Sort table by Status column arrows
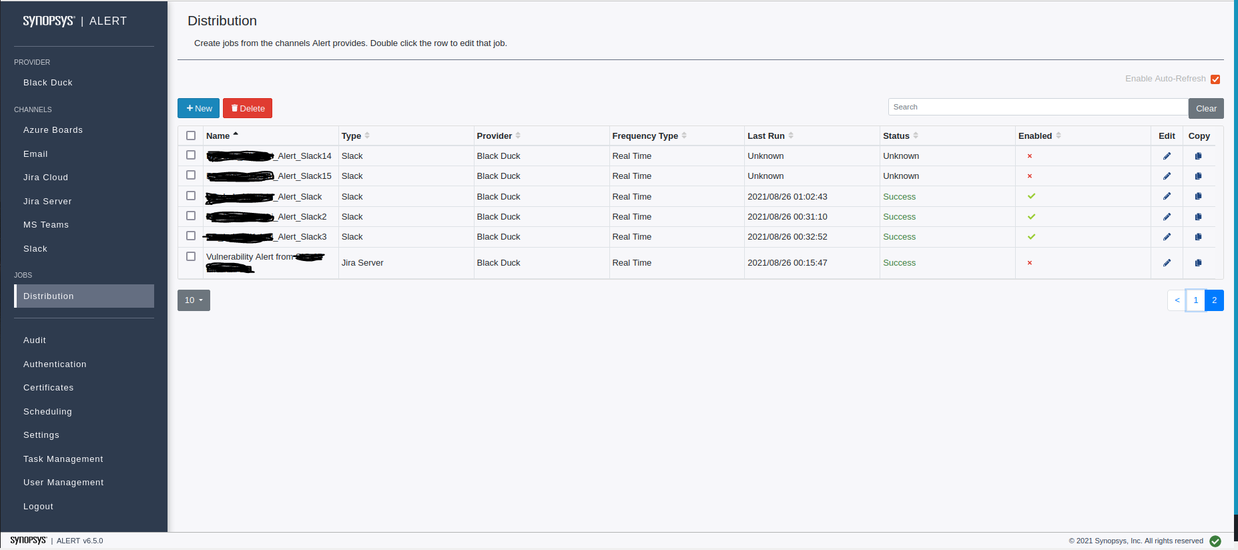 click(x=916, y=135)
